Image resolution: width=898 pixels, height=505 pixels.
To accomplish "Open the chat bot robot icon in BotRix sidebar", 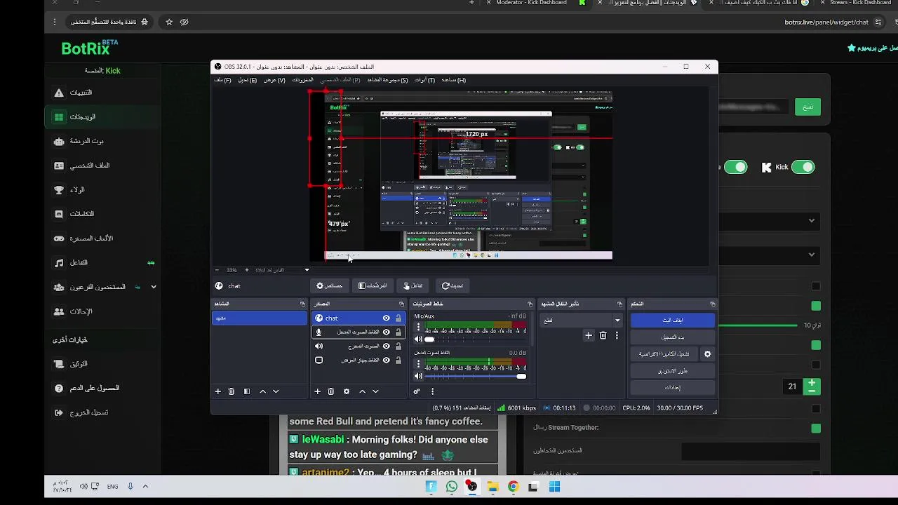I will point(59,141).
